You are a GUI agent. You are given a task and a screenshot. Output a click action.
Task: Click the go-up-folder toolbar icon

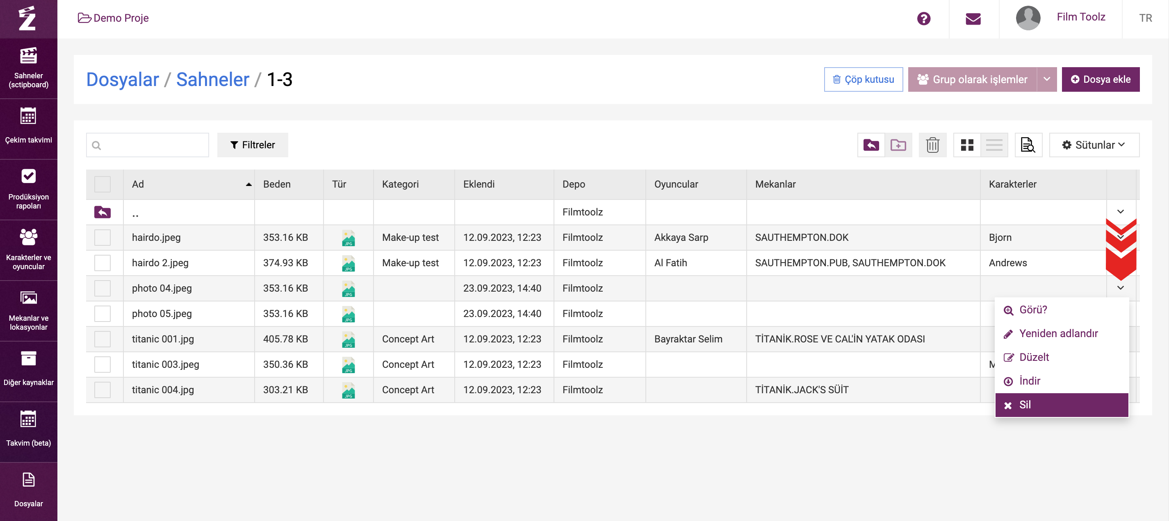[871, 145]
